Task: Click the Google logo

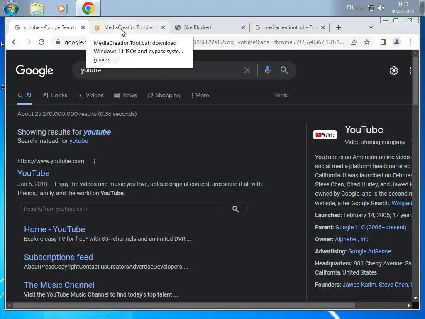Action: (34, 71)
